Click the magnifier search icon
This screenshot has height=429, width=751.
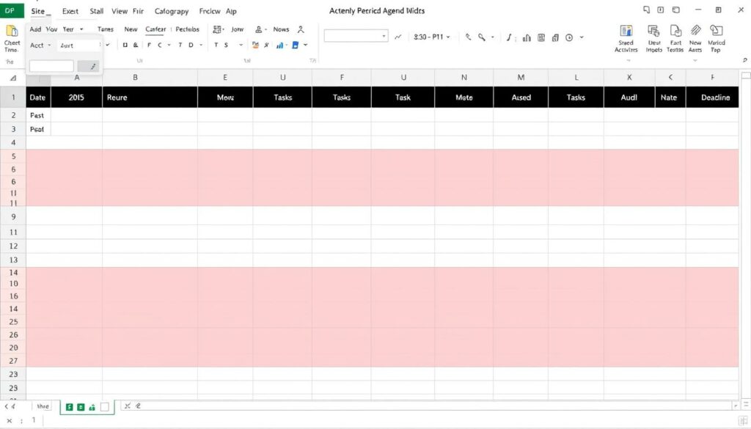point(482,37)
